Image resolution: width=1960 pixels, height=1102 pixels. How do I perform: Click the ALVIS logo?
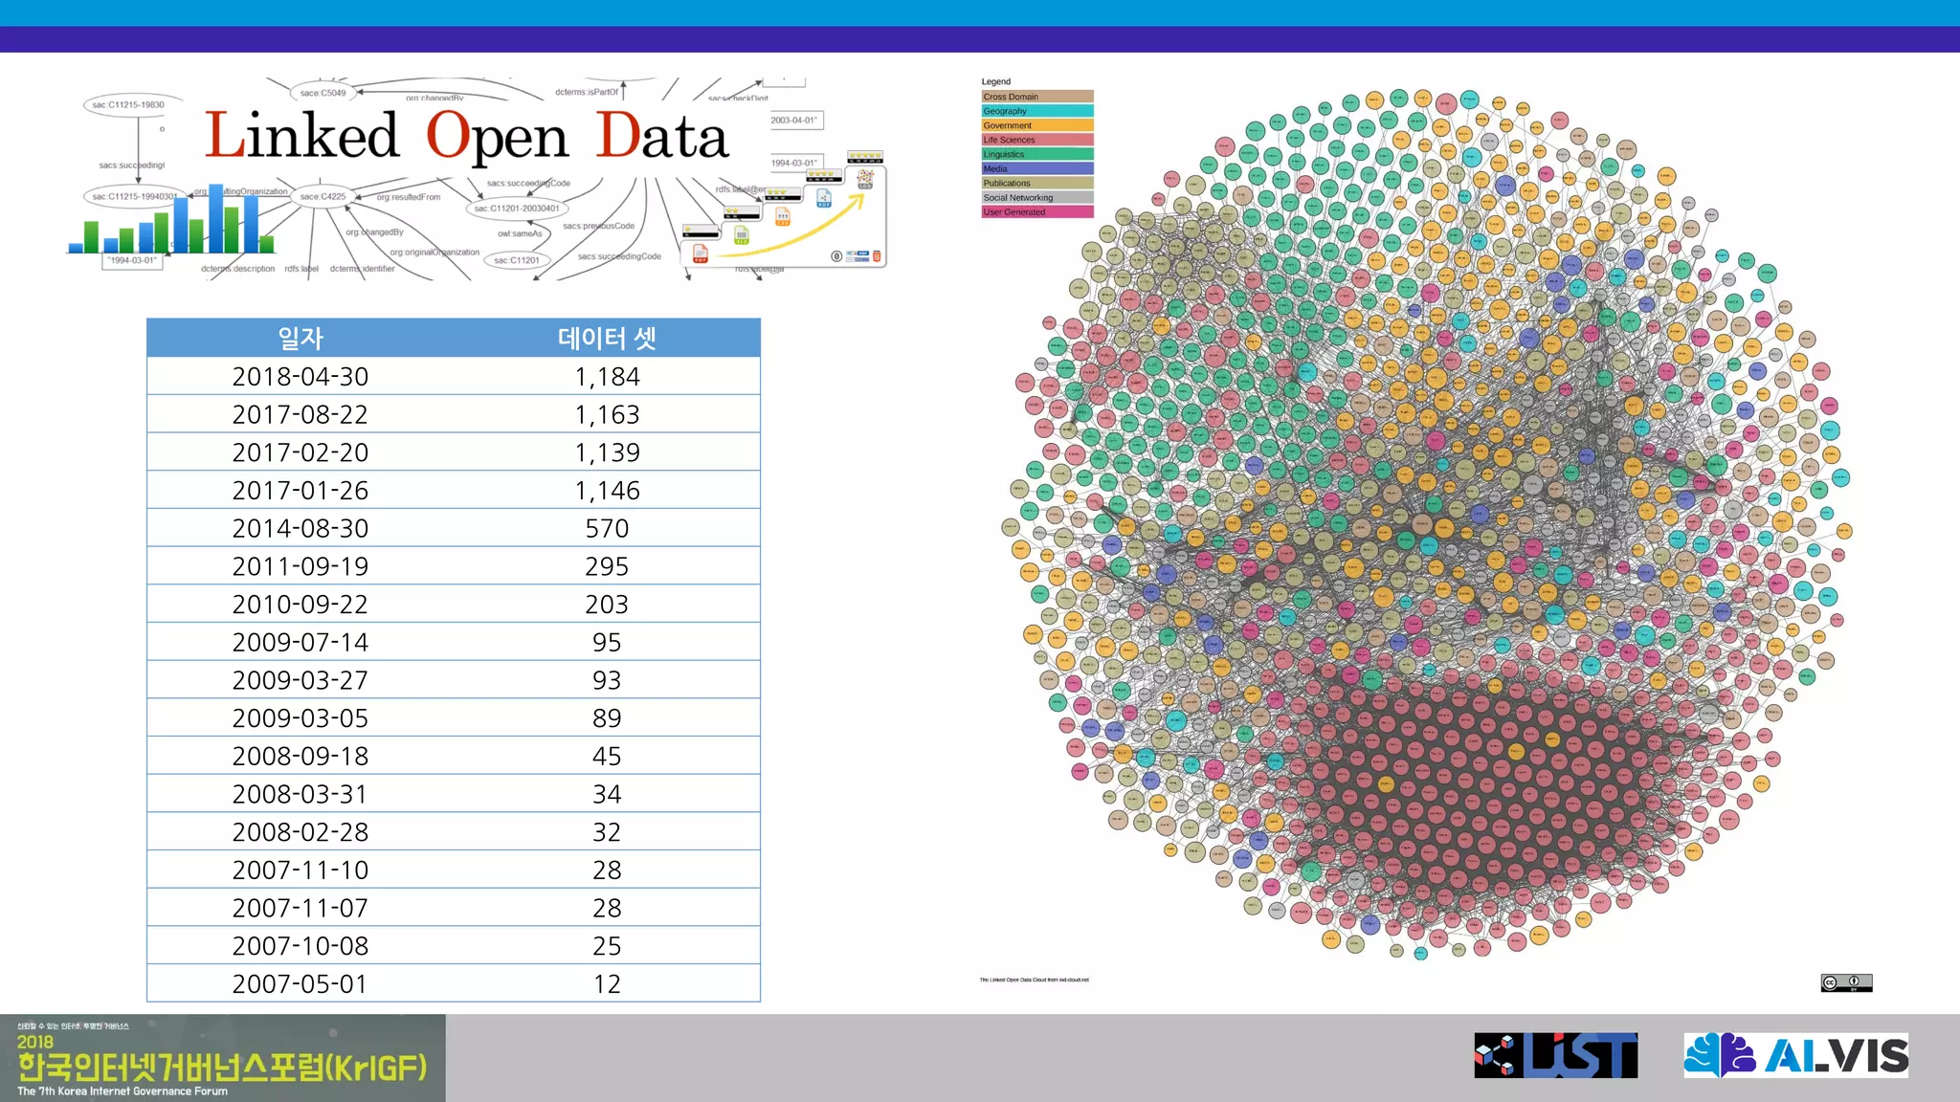click(x=1795, y=1055)
